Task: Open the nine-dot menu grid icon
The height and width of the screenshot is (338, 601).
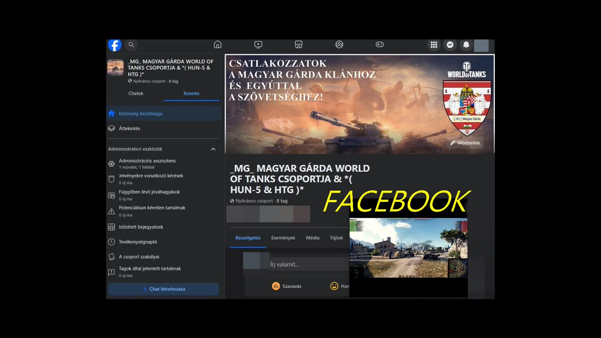Action: pos(434,45)
